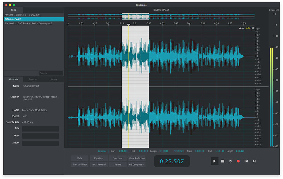Screen dimensions: 283x179
Task: Select the Perfume mp3 file in list
Action: click(x=22, y=15)
